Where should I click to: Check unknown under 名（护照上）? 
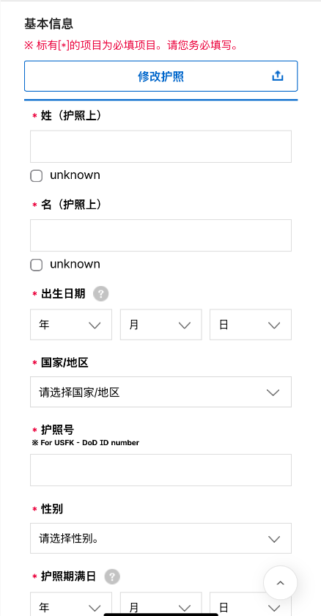37,265
